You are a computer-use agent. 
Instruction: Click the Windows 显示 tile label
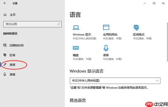82,35
